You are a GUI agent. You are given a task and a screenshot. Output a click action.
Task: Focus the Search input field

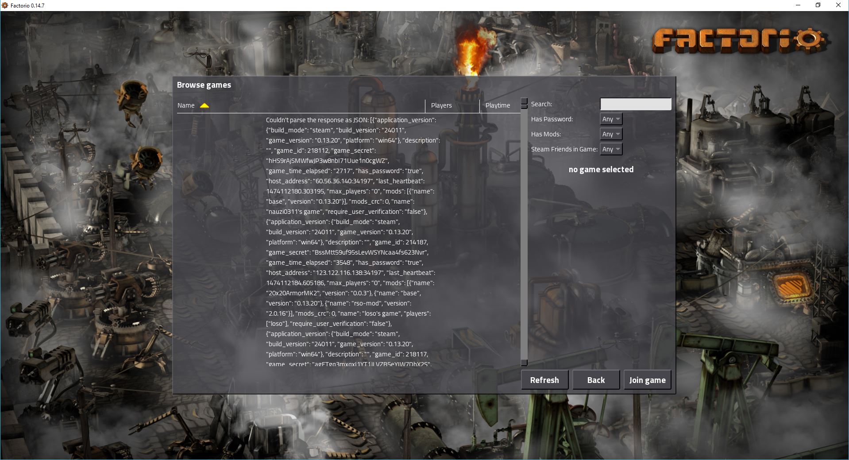pos(636,104)
